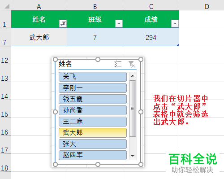Select row 18 header
Screen dimensions: 224x179
pos(5,163)
